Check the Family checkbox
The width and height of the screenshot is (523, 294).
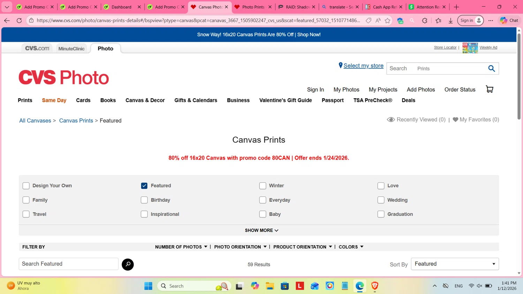[x=26, y=200]
